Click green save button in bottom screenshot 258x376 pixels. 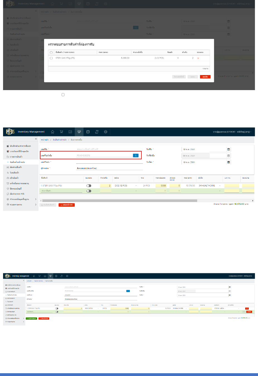31,318
